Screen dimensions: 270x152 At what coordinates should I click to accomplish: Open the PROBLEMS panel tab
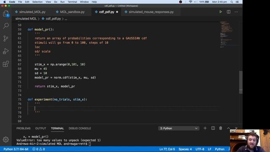click(24, 128)
